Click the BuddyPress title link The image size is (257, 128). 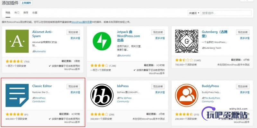coord(210,86)
